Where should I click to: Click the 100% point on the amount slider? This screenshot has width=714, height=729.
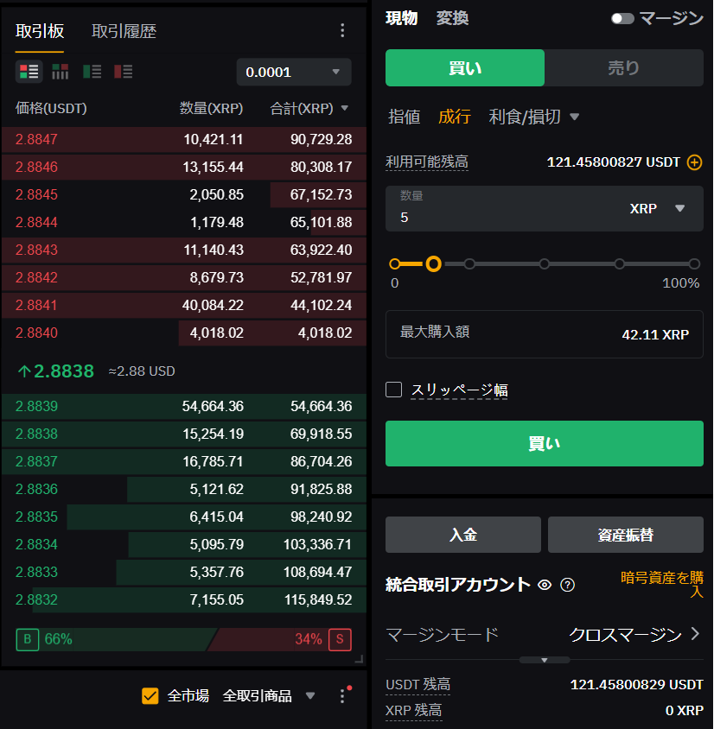pyautogui.click(x=694, y=263)
